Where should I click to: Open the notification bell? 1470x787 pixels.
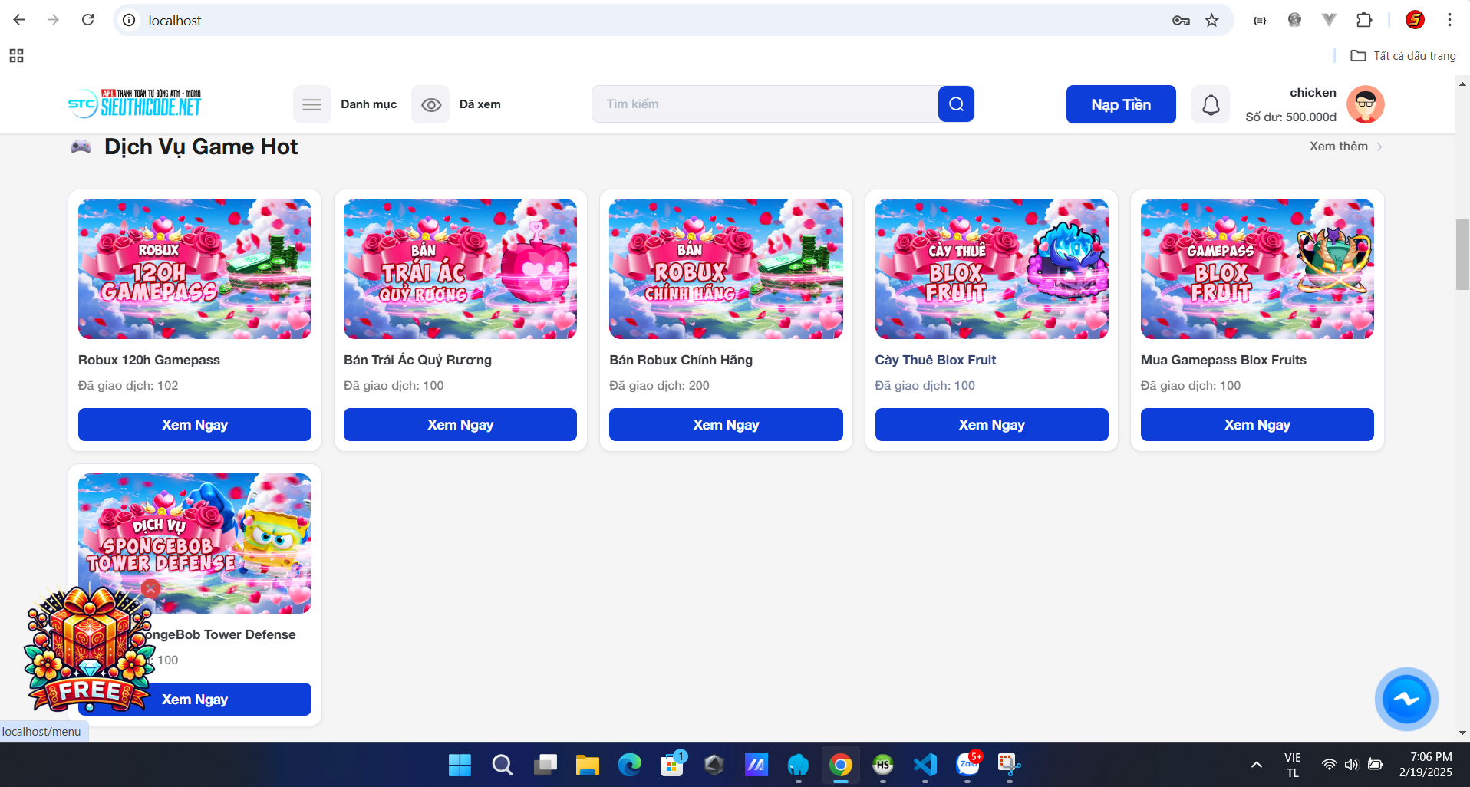point(1211,104)
